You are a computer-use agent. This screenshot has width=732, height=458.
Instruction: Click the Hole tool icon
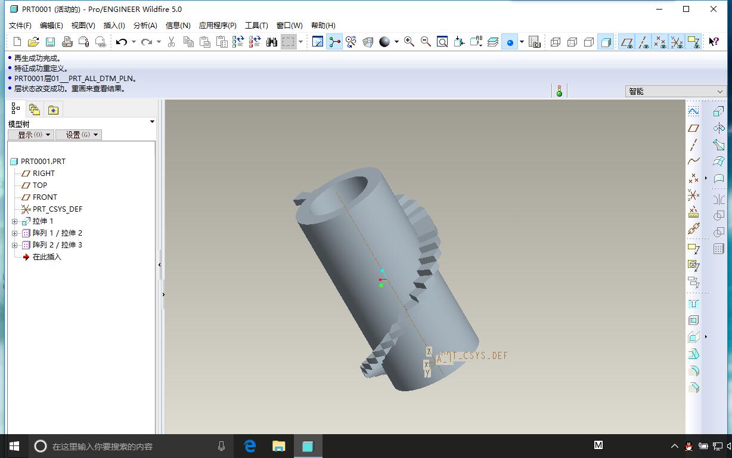point(693,304)
